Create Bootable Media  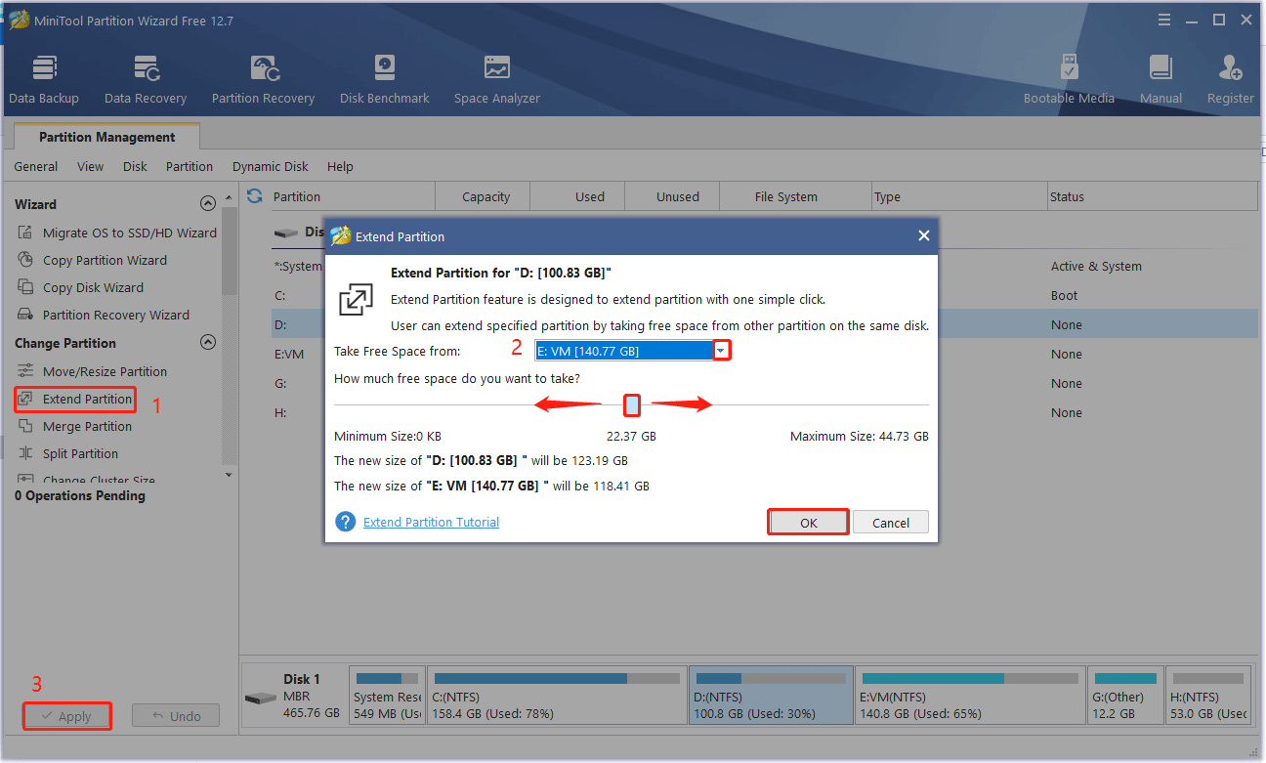click(1069, 80)
